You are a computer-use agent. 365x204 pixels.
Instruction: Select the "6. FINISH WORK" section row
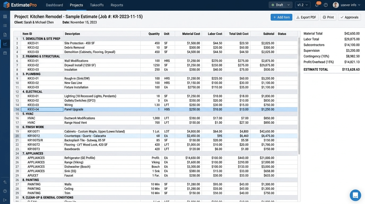(155, 127)
